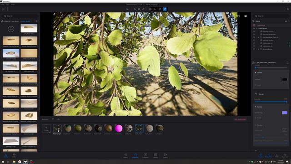This screenshot has height=164, width=291.
Task: Switch to the Scene tab at the bottom right
Action: (x=261, y=155)
